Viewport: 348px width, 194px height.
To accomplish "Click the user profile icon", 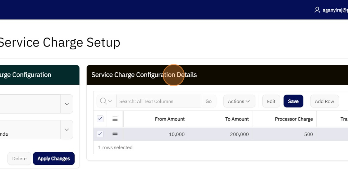I will click(317, 10).
